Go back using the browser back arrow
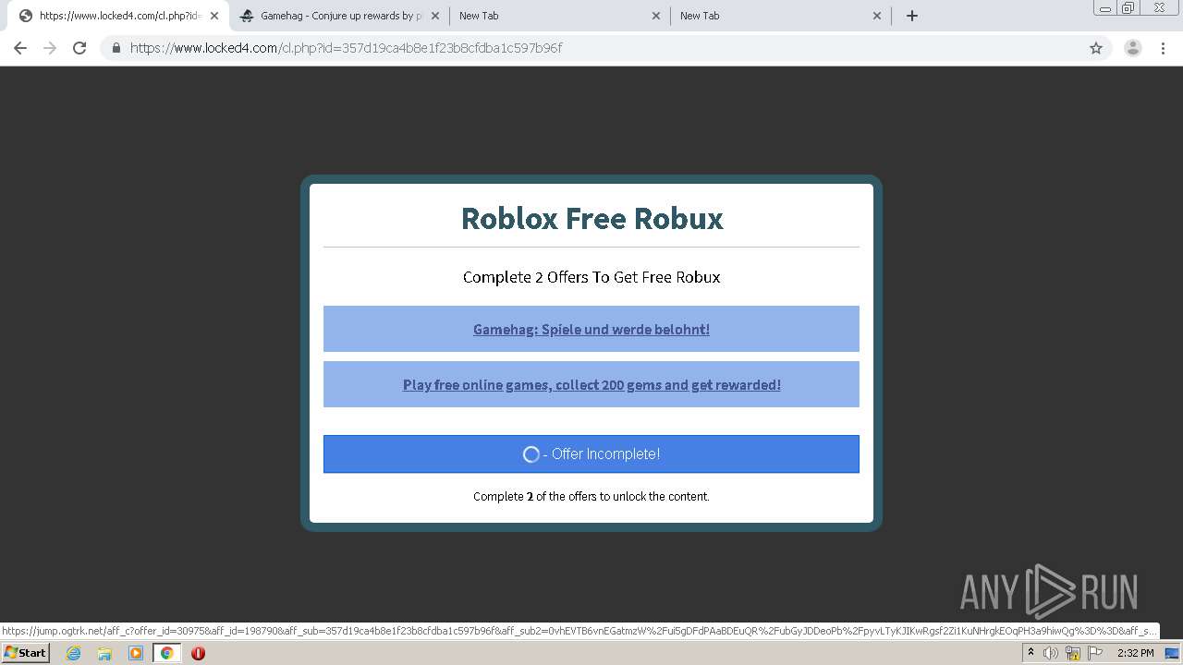This screenshot has height=665, width=1183. [20, 48]
